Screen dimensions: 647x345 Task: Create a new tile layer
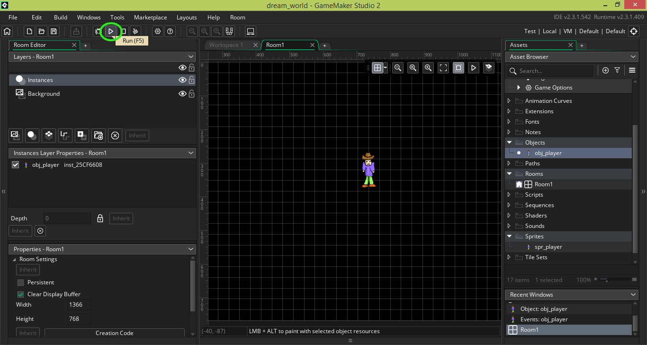pyautogui.click(x=48, y=135)
